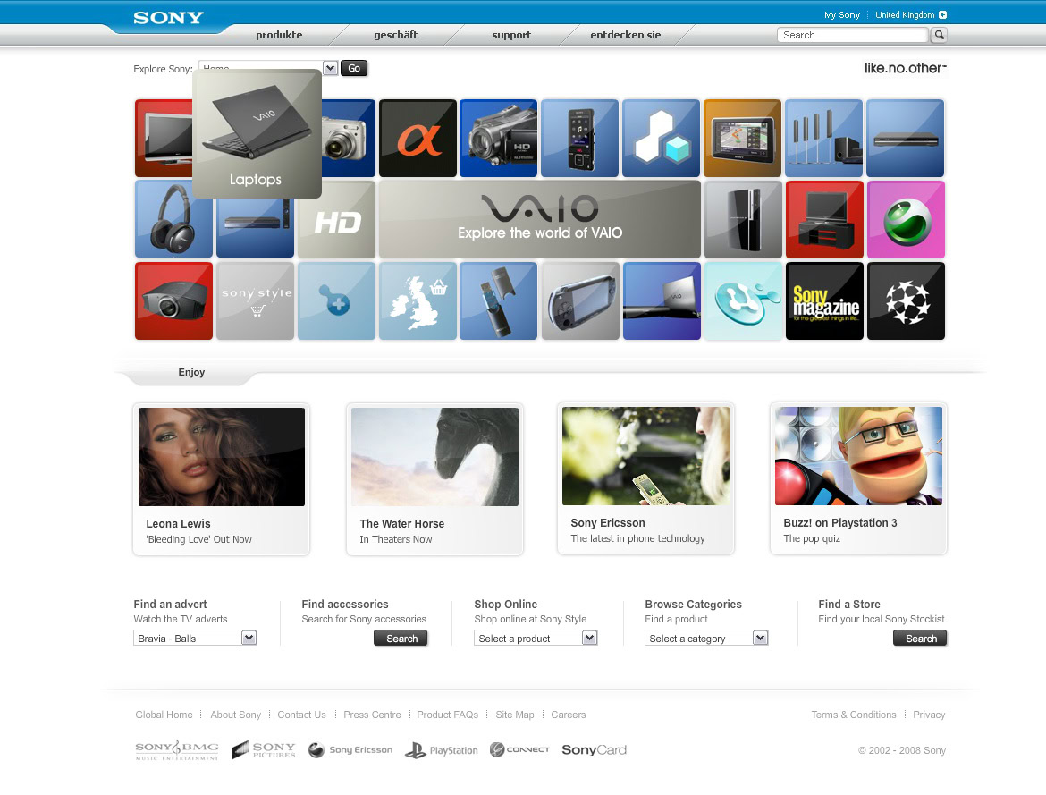Select the home cinema speakers tile
This screenshot has width=1046, height=795.
(824, 139)
